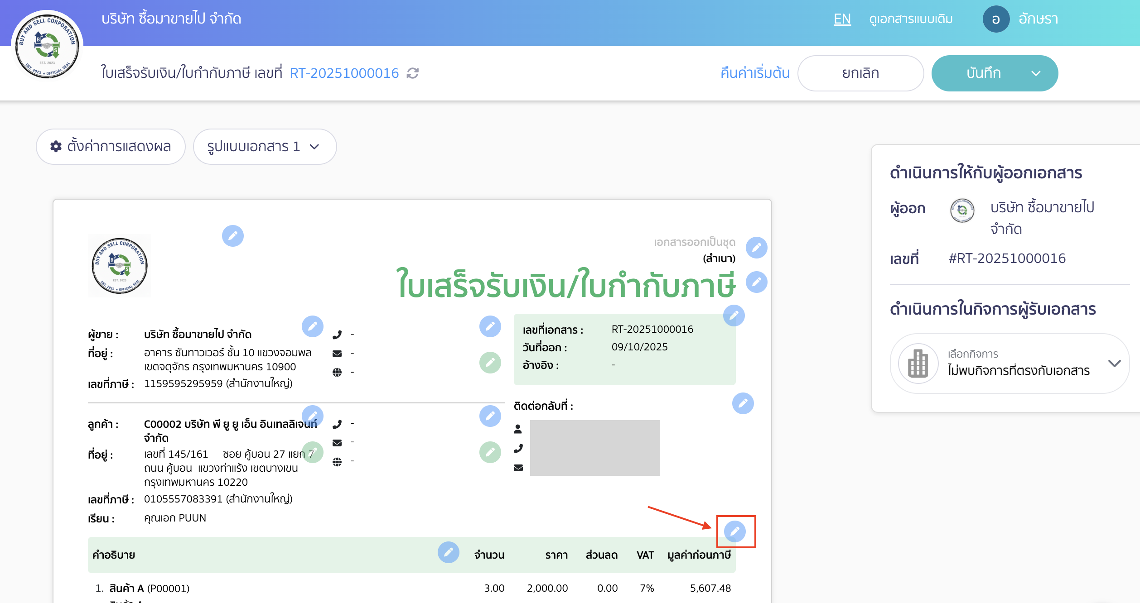1140x603 pixels.
Task: Open ดูเอกสารแบบเดิม view
Action: click(910, 19)
